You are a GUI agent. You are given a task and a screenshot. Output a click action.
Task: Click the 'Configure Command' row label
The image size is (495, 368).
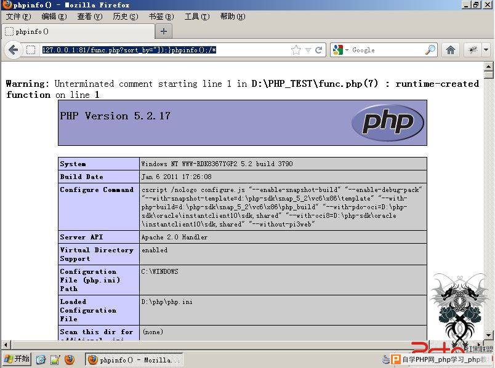click(x=97, y=190)
